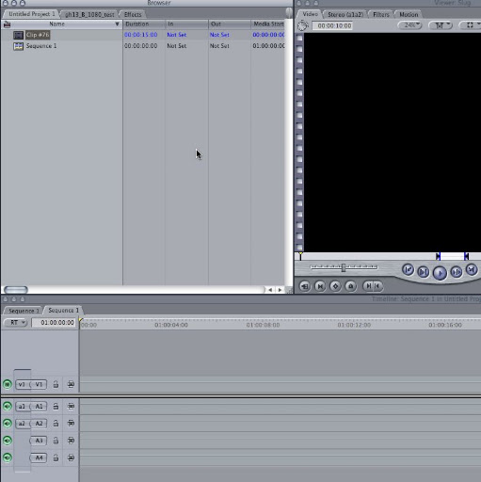Open the Motion tab in Viewer
Image resolution: width=481 pixels, height=482 pixels.
(x=409, y=14)
